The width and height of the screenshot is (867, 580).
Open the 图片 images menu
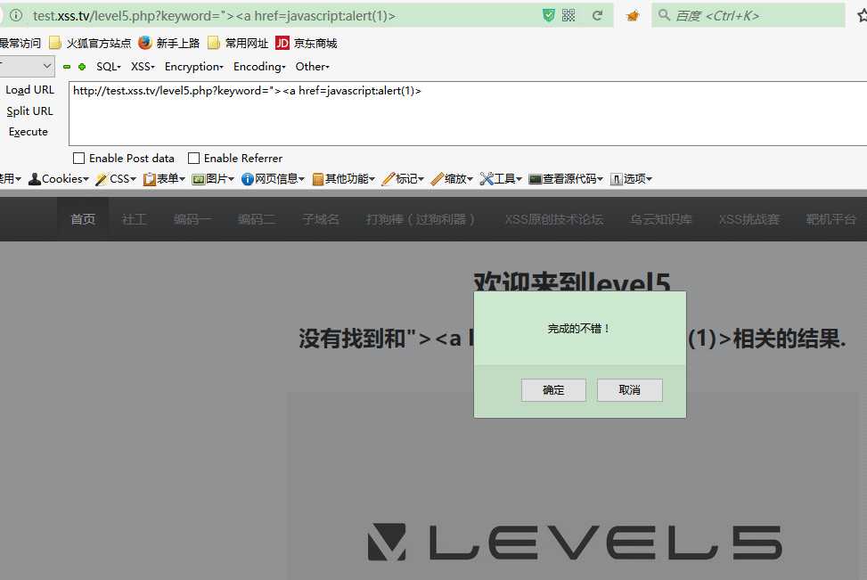point(213,178)
